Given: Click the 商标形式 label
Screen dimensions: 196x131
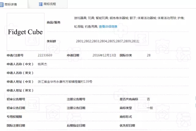Looking at the screenshot, I should click(126, 117).
